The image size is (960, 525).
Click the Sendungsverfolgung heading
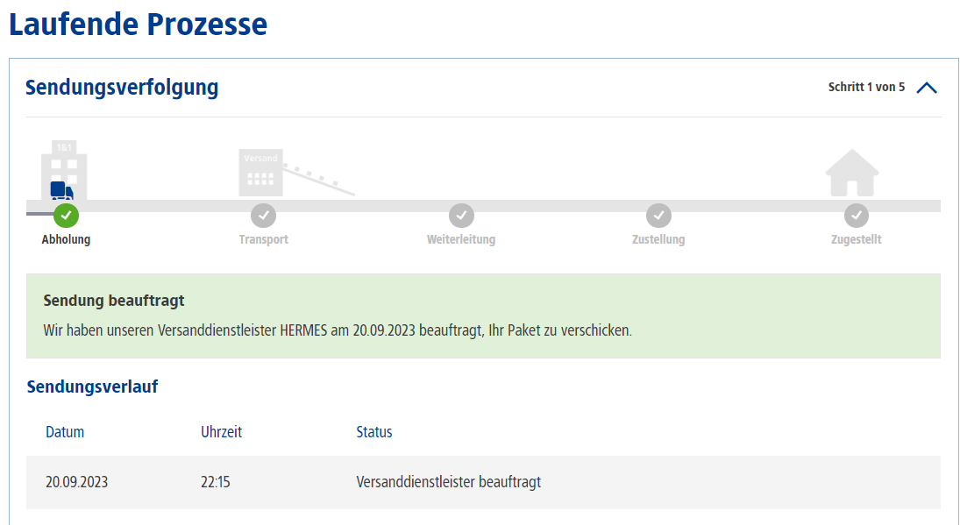point(122,88)
